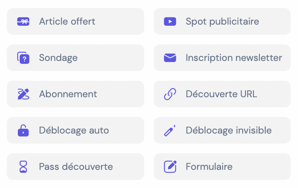Select the Spot publicitaire card
This screenshot has height=188, width=298.
click(222, 21)
